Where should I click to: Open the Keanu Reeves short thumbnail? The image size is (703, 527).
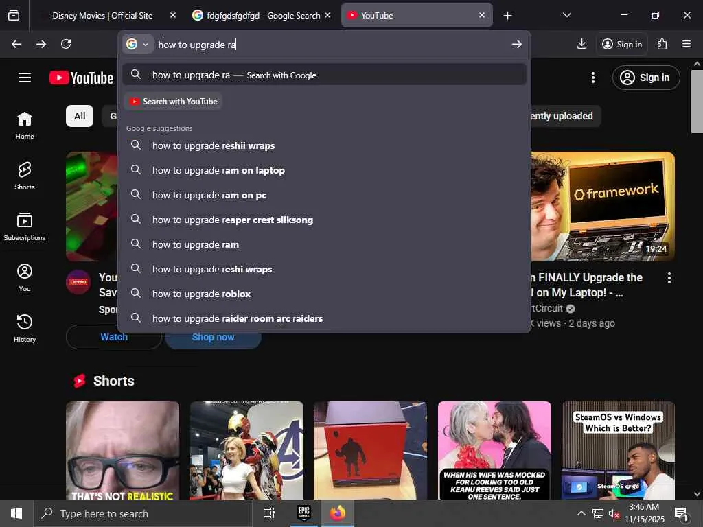point(494,450)
